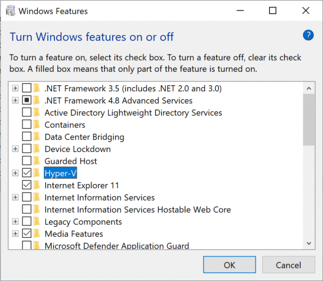The image size is (323, 281).
Task: Select Active Directory Lightweight Directory Services item
Action: (133, 113)
